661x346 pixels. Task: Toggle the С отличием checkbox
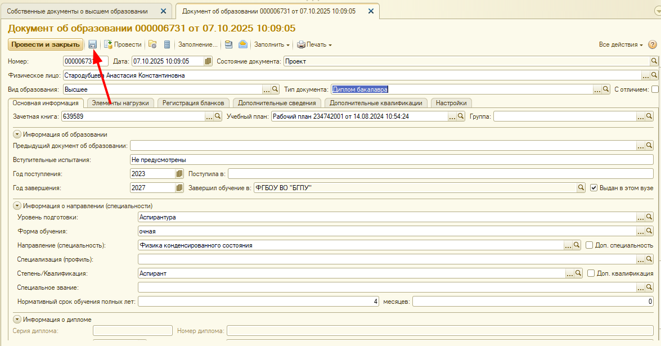point(655,89)
